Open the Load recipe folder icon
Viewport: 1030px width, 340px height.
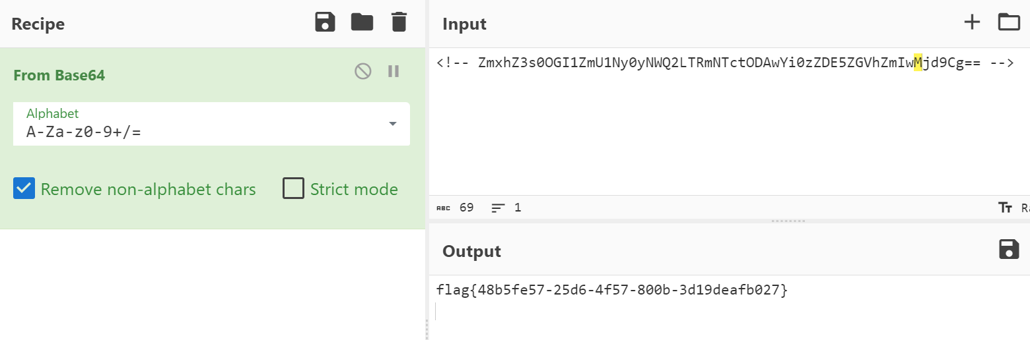(362, 22)
